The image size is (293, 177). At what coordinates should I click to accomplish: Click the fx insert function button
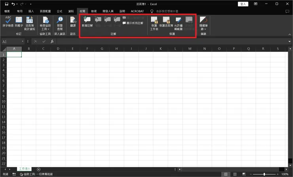(52, 41)
